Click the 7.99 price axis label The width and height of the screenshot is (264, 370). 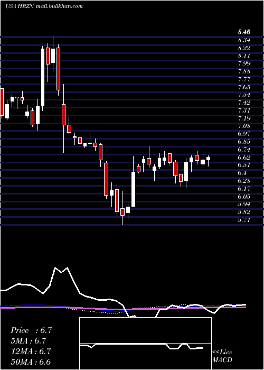coord(244,63)
